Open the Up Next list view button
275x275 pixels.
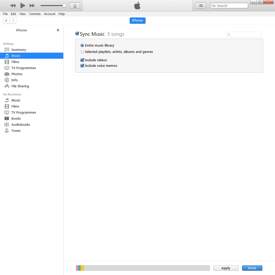[201, 6]
